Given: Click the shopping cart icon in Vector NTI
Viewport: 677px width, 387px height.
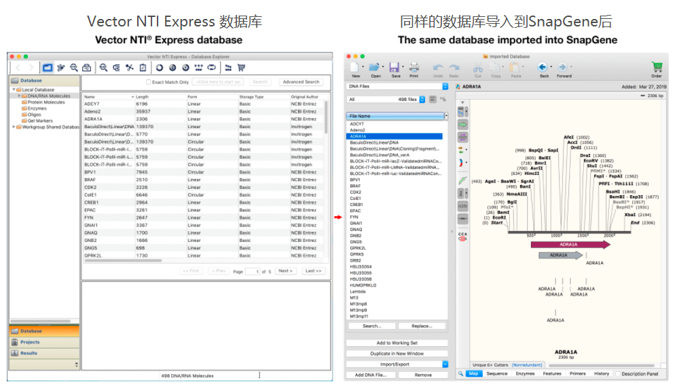Looking at the screenshot, I should pyautogui.click(x=241, y=68).
